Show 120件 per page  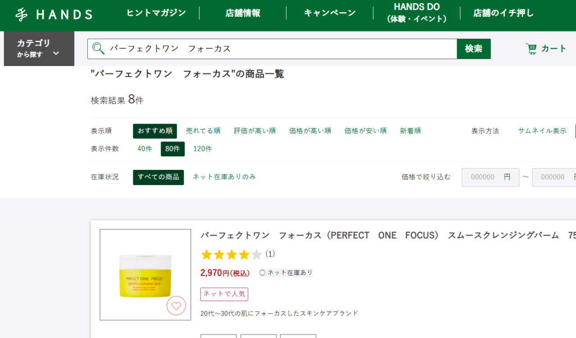pyautogui.click(x=202, y=149)
